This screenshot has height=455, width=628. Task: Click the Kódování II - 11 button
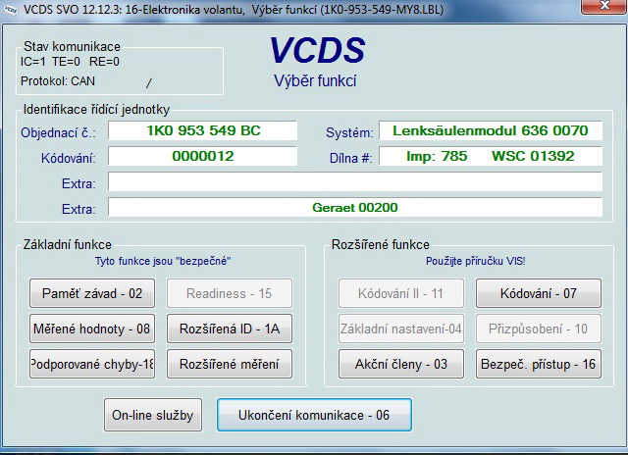point(401,293)
